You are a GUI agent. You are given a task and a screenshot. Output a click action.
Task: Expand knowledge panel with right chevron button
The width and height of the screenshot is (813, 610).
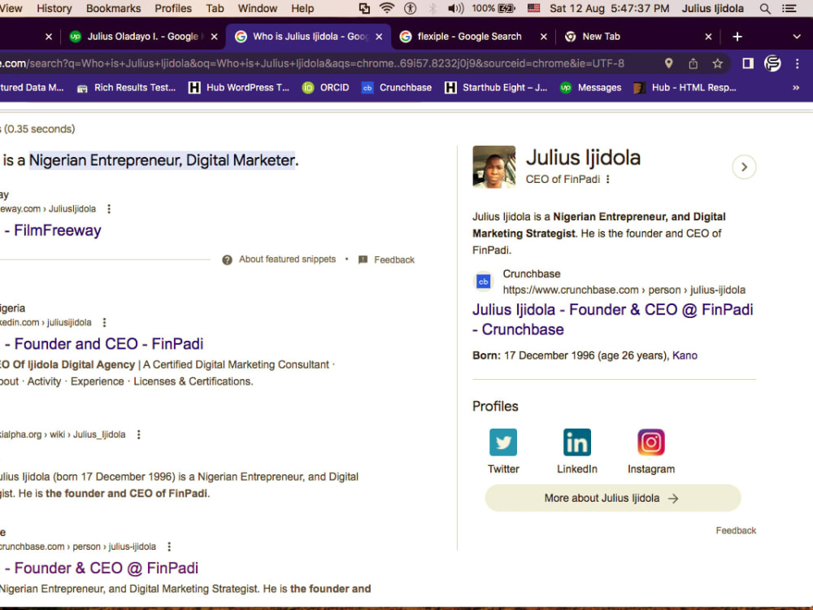(744, 167)
